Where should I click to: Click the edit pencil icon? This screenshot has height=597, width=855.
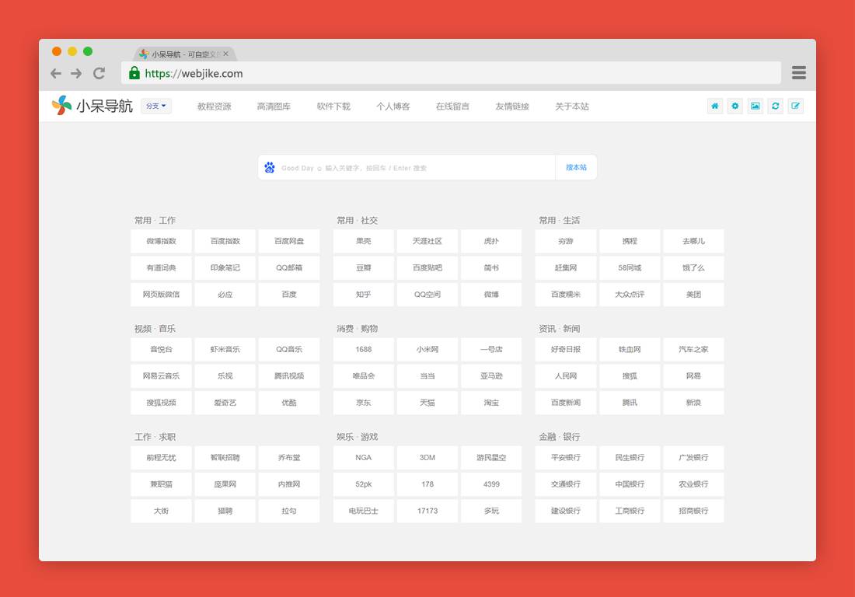(795, 106)
